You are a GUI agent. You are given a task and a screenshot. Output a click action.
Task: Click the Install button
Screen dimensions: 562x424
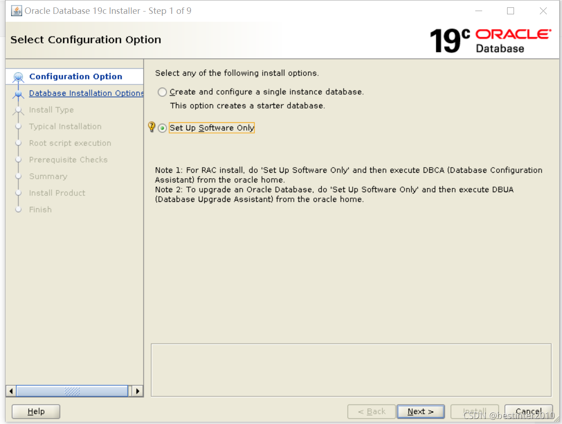pos(474,412)
